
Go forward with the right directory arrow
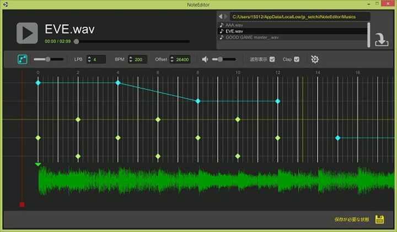(x=226, y=17)
